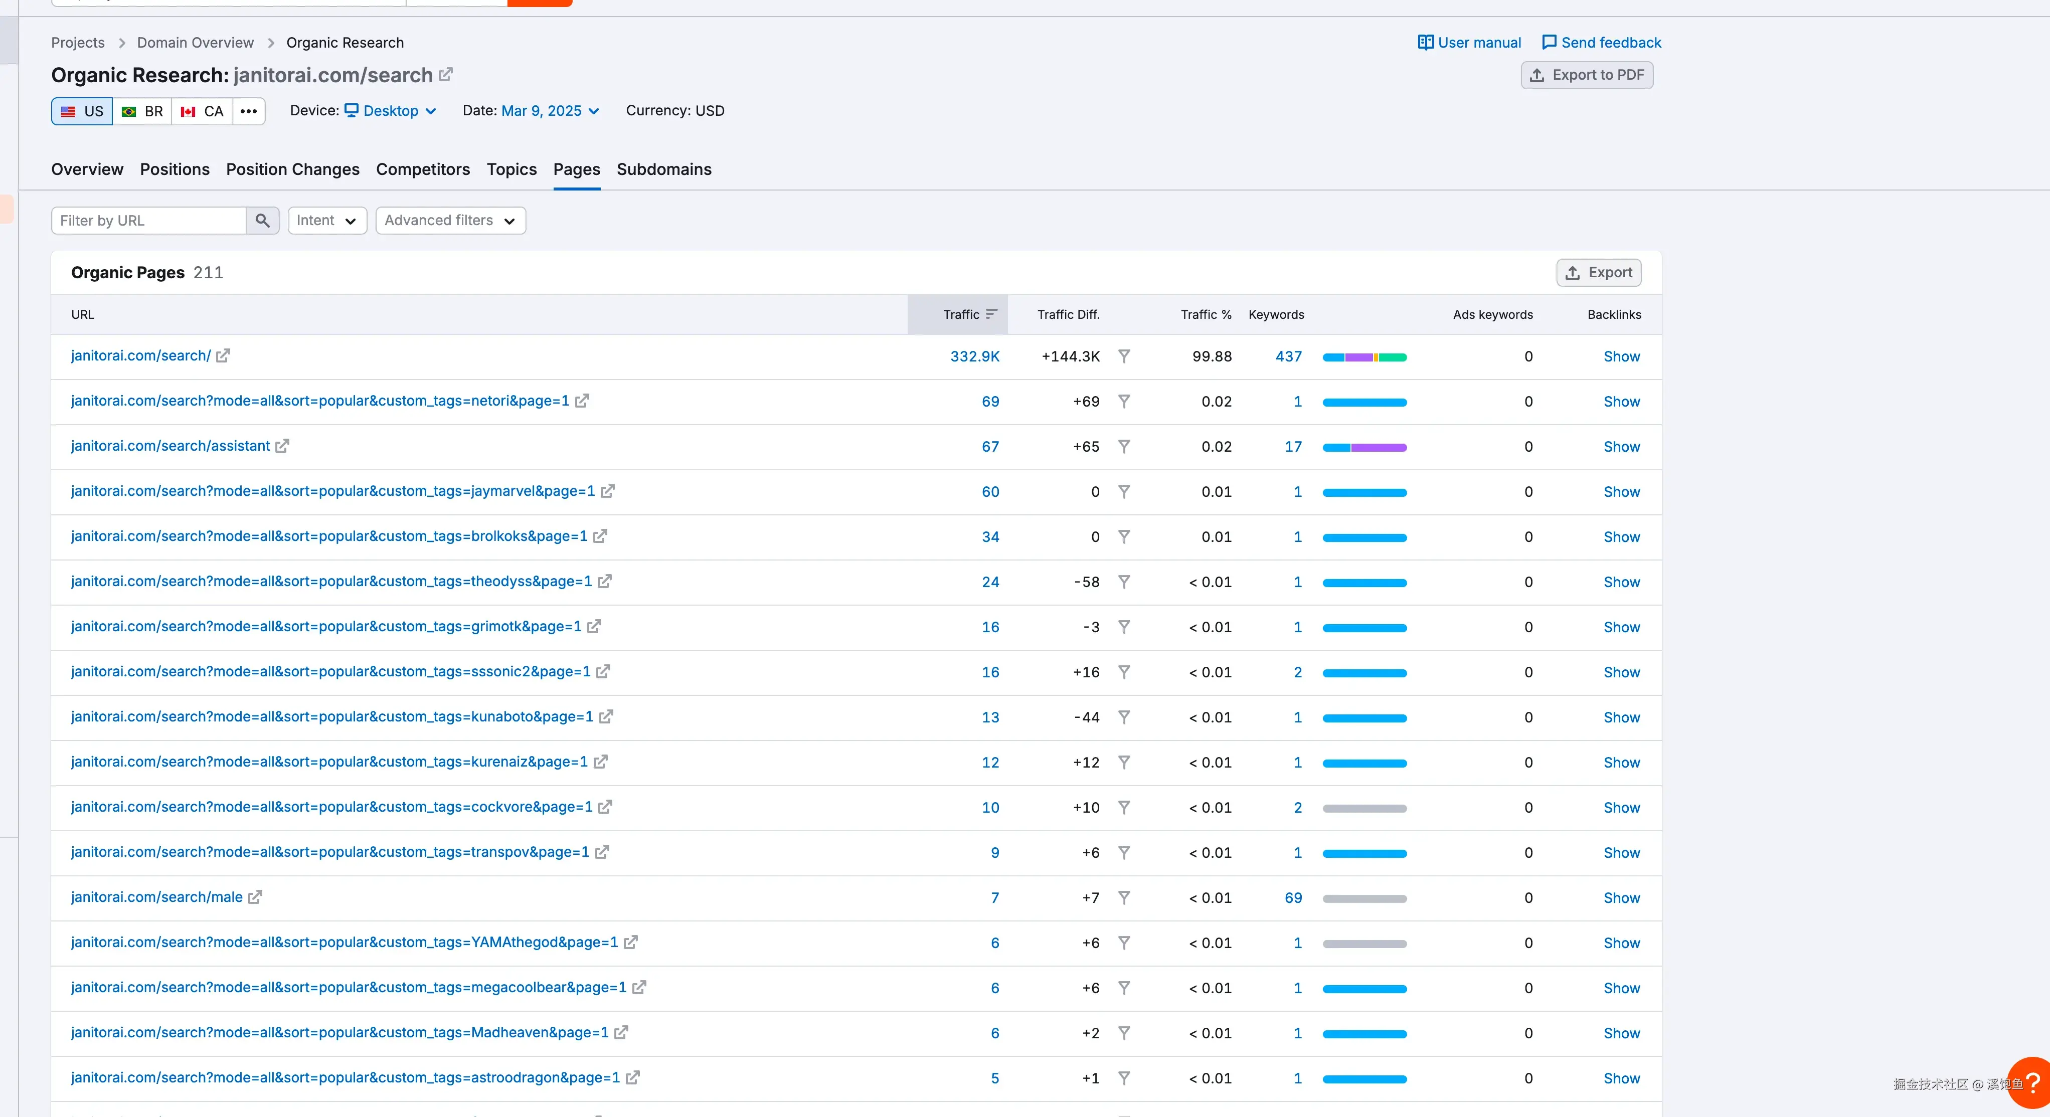2050x1117 pixels.
Task: Switch to the BR country database
Action: 142,111
